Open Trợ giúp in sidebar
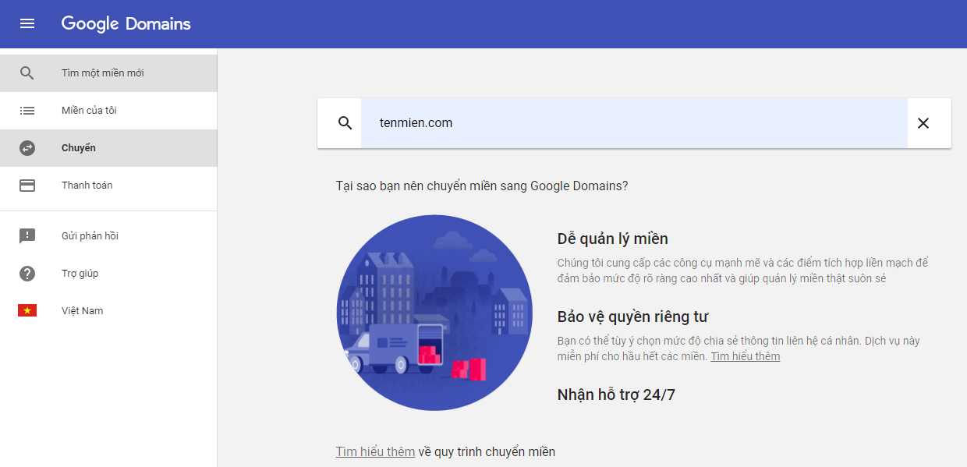 pos(108,274)
